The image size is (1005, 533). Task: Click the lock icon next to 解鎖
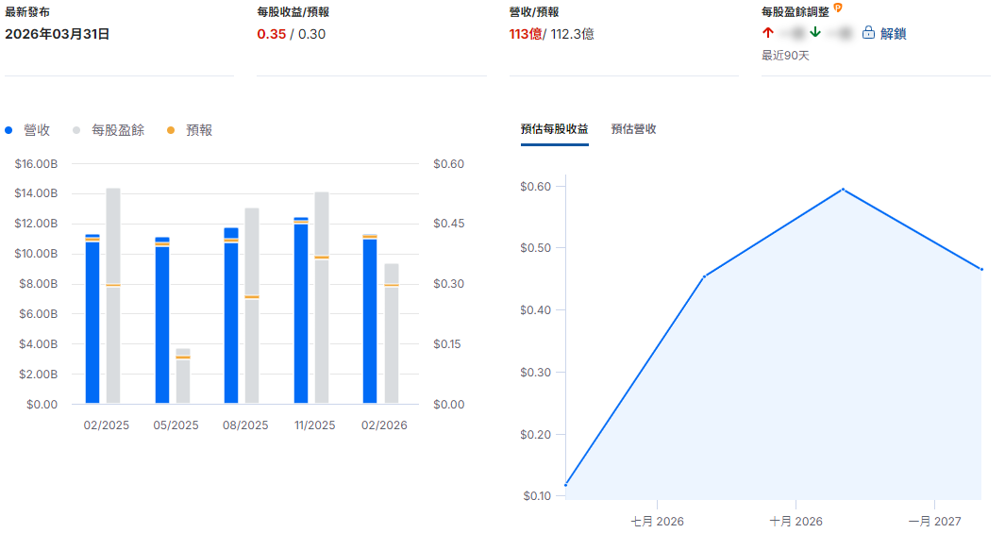868,33
